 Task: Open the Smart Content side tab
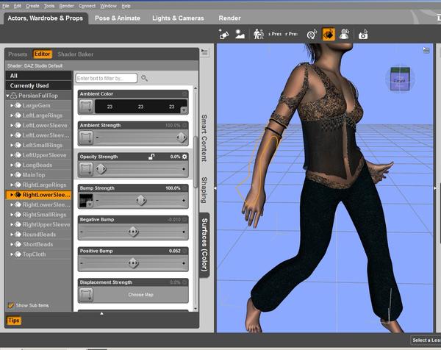pos(204,137)
